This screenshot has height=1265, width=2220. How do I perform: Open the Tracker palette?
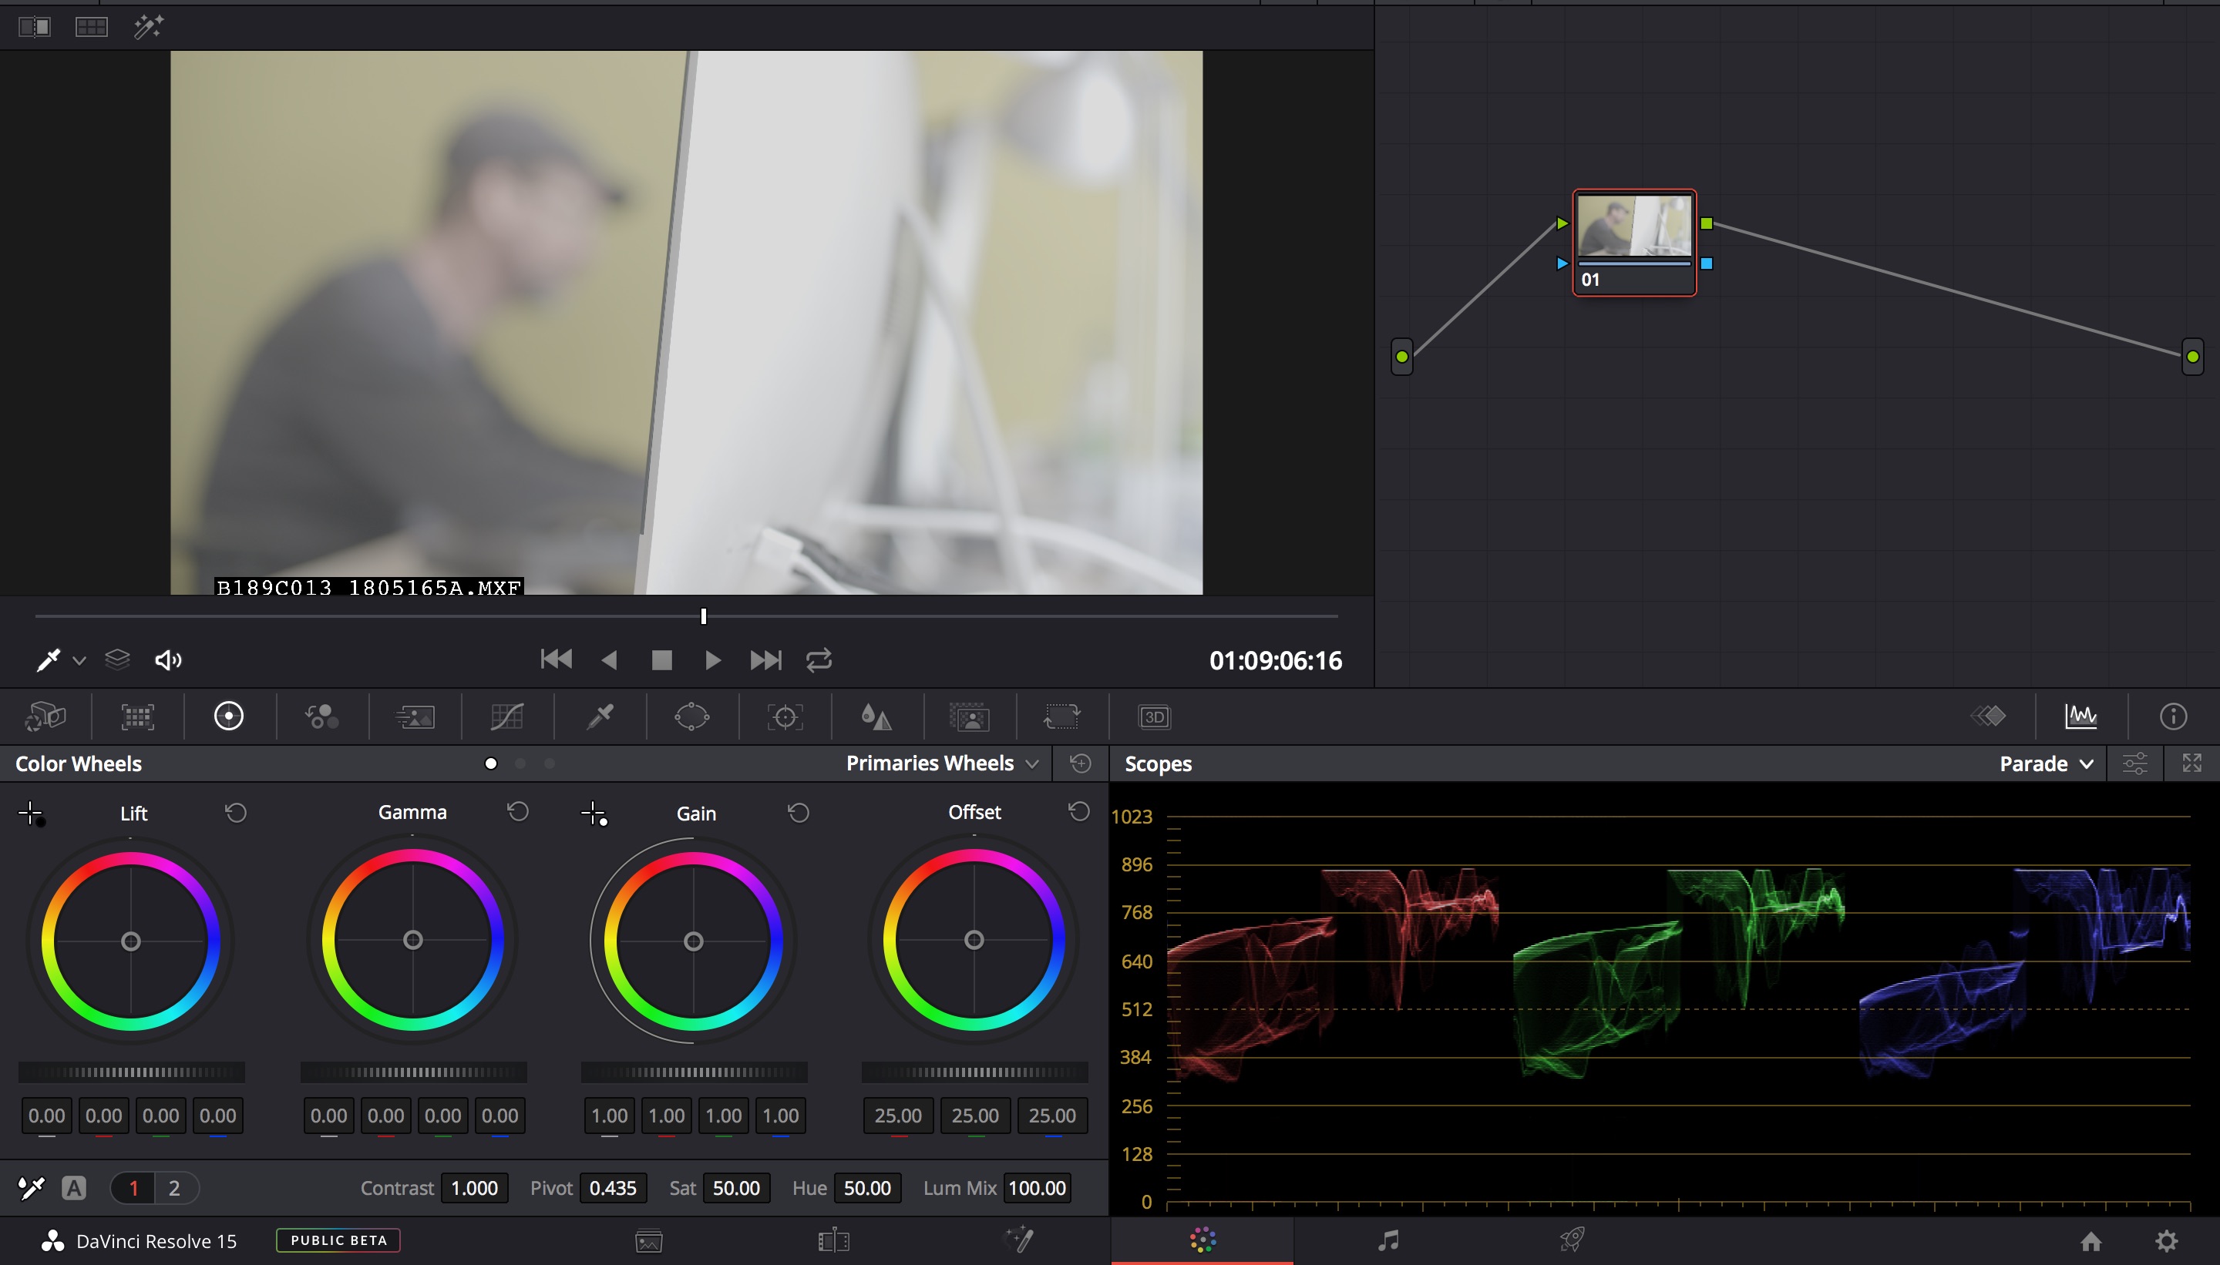(x=785, y=716)
